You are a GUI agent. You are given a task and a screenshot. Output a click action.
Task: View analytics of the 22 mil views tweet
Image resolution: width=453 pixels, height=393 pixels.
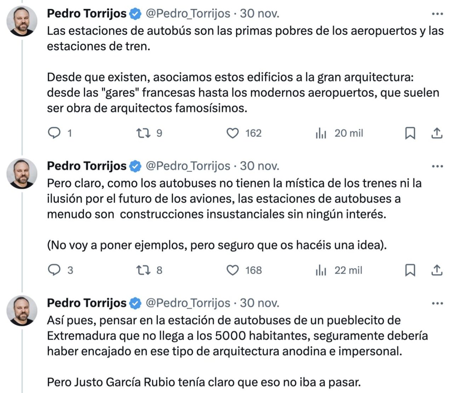321,270
